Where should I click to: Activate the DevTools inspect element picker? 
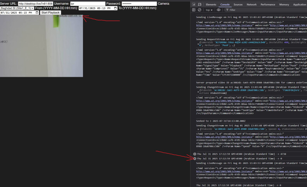click(x=194, y=4)
